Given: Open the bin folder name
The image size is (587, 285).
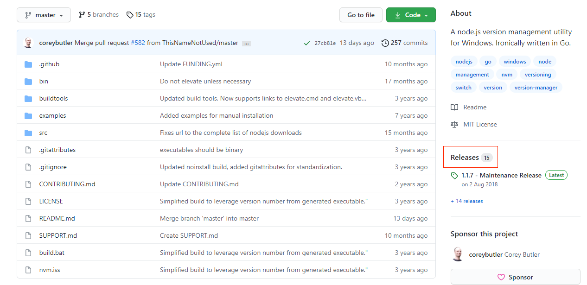Looking at the screenshot, I should [44, 81].
